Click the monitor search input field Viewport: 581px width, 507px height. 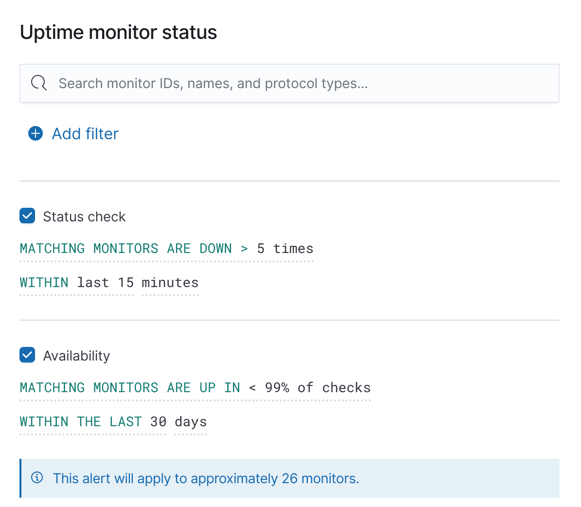click(x=243, y=83)
